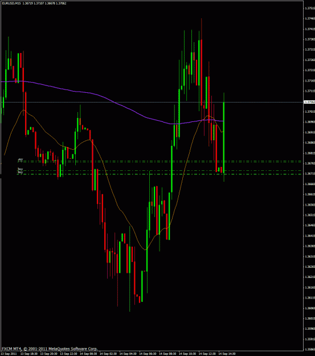Image resolution: width=315 pixels, height=356 pixels.
Task: Click the 1.36215 price scale label
Action: point(310,277)
